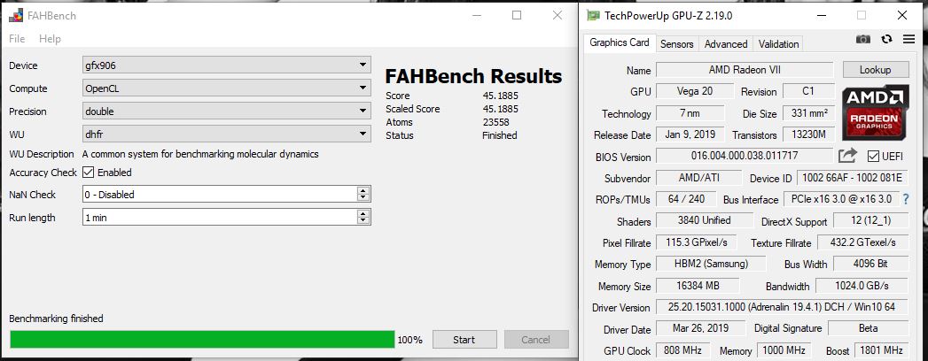Click the Start benchmark button
Screen dimensions: 928x361
pos(464,339)
